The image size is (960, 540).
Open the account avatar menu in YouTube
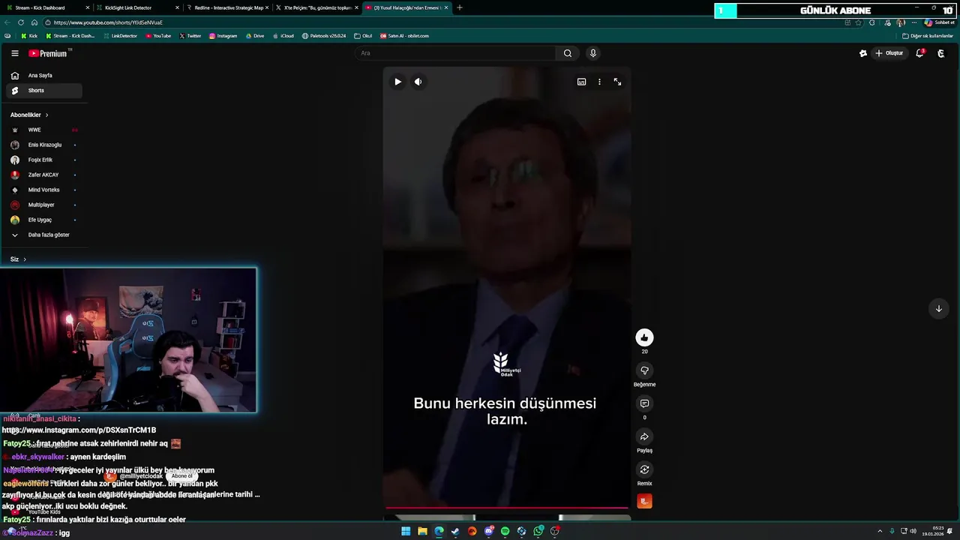pyautogui.click(x=941, y=53)
